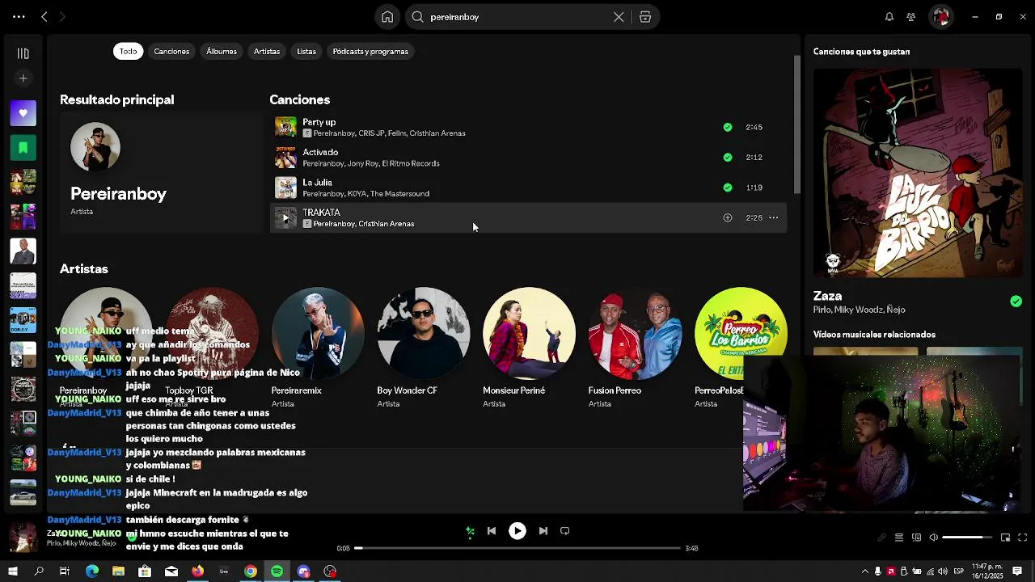The image size is (1035, 582).
Task: Play the TRAKATA track thumbnail
Action: [285, 217]
